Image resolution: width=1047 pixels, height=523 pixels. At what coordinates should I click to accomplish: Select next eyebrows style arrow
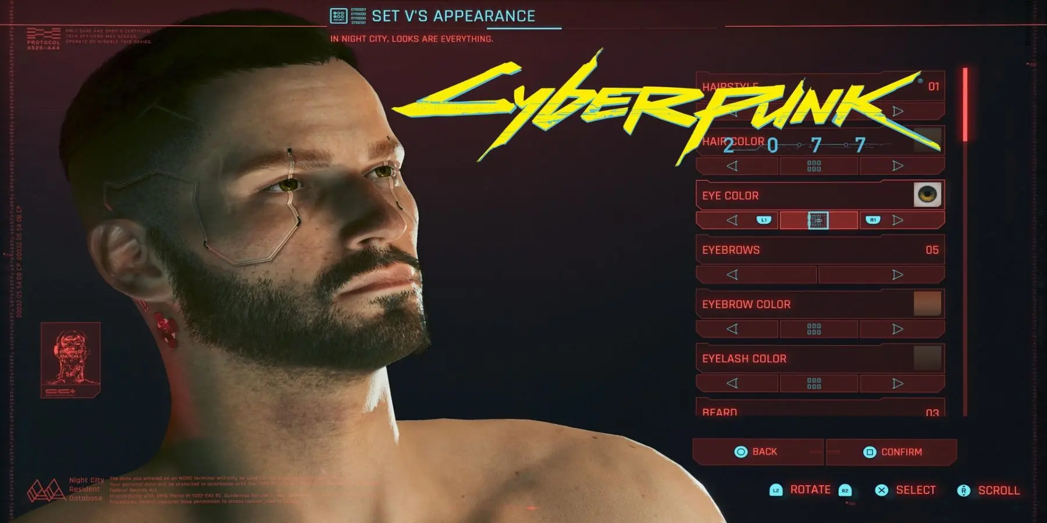point(898,274)
